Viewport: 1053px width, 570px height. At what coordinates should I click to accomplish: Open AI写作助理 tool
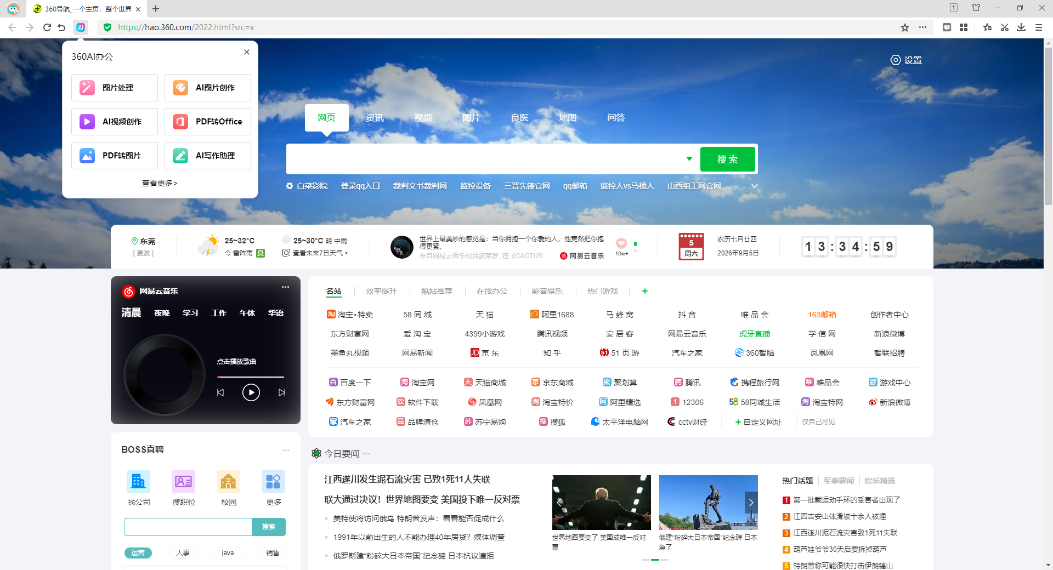pyautogui.click(x=208, y=156)
